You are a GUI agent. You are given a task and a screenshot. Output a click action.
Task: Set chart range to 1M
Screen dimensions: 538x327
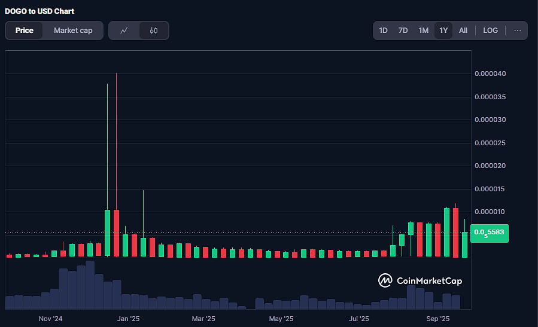tap(424, 30)
